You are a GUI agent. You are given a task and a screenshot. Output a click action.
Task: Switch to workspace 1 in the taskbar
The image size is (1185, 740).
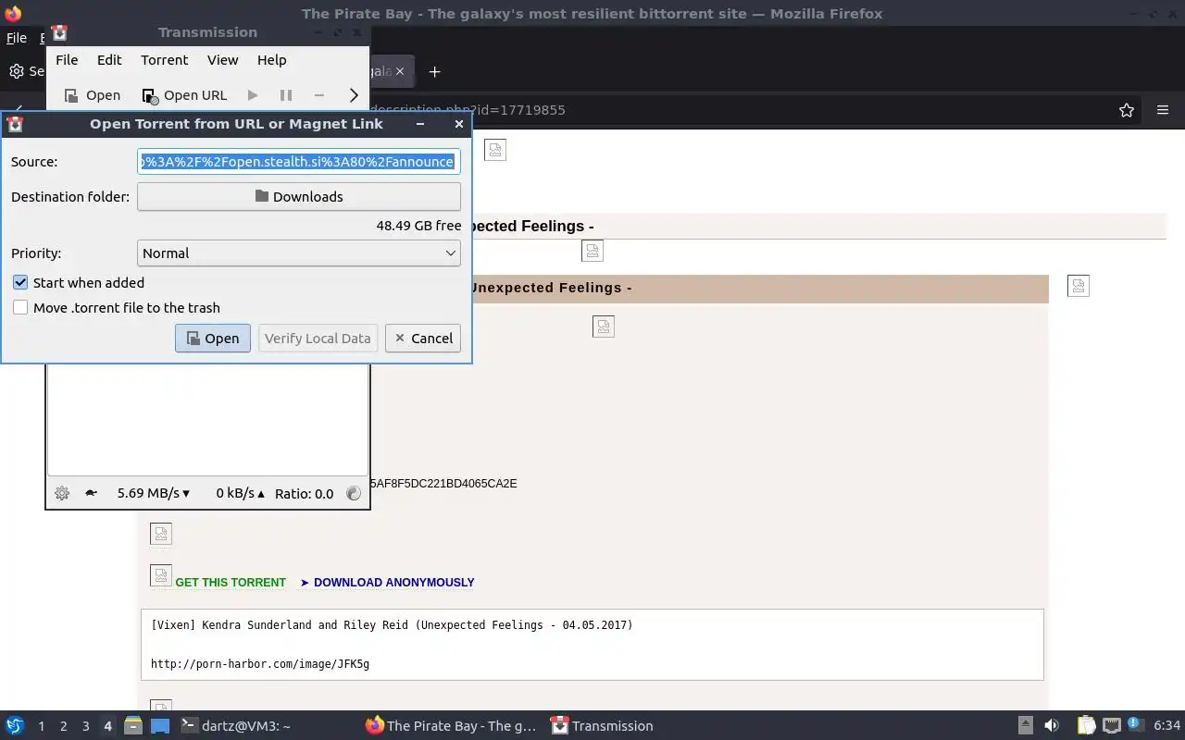[x=41, y=726]
